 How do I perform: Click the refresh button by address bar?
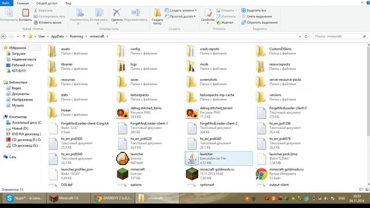click(x=306, y=36)
